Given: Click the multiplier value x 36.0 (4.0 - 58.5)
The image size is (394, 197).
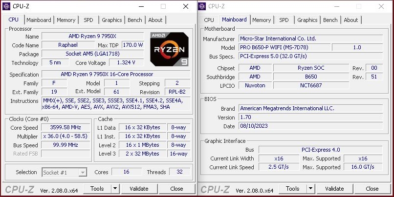Looking at the screenshot, I should pyautogui.click(x=66, y=137).
